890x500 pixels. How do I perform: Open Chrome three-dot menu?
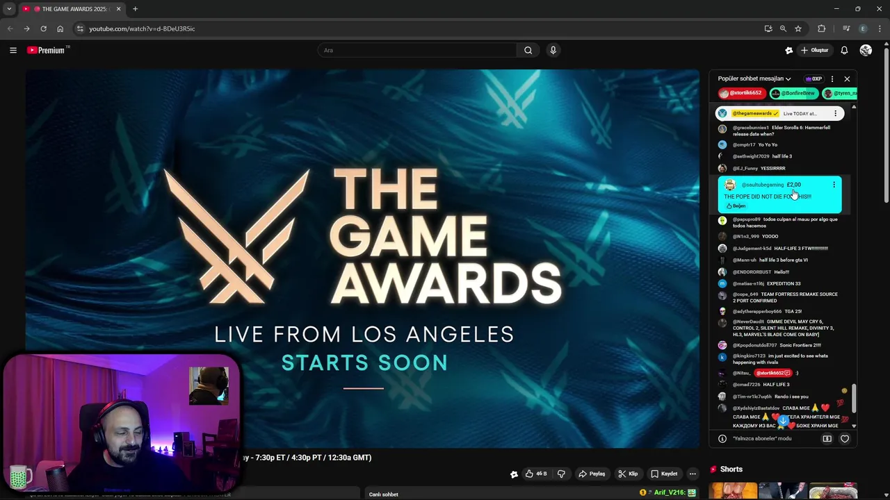click(878, 28)
